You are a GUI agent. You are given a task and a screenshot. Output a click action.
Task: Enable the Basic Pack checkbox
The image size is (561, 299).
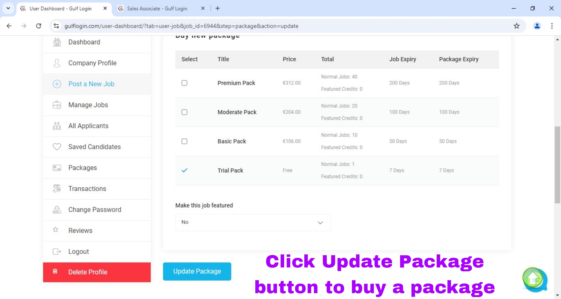pos(184,141)
